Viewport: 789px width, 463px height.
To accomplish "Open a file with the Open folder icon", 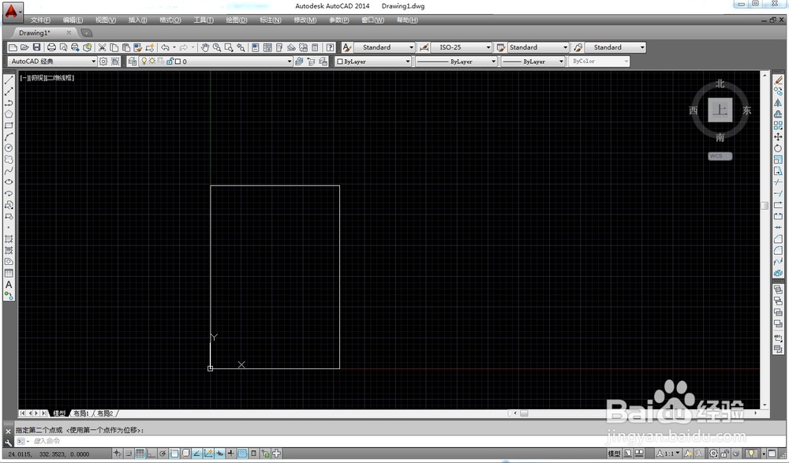I will point(24,47).
